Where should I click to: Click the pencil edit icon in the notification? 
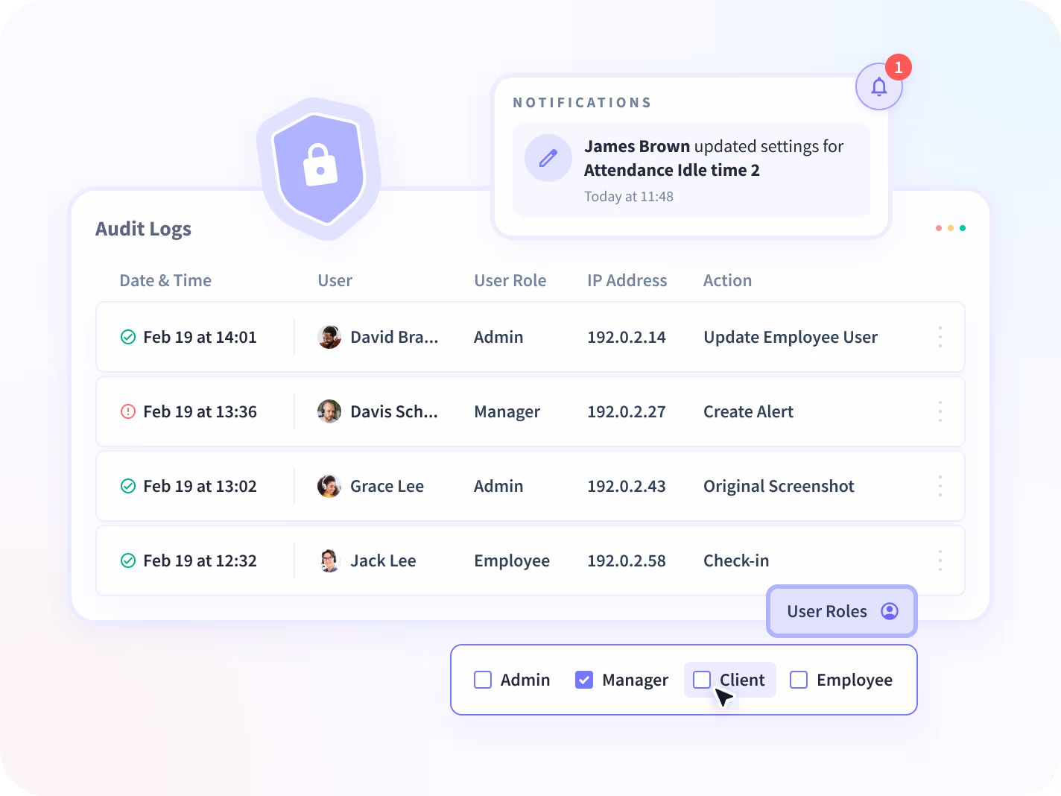tap(548, 158)
